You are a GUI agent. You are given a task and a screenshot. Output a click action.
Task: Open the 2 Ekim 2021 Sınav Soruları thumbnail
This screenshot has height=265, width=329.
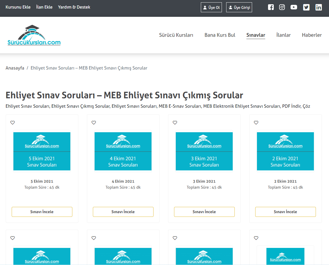click(x=286, y=151)
